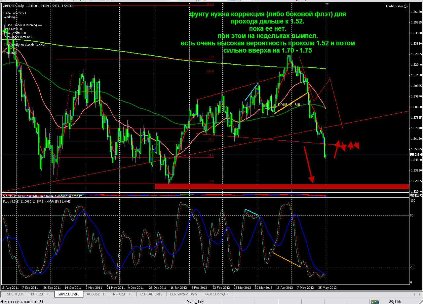
Task: Click the 'PipsRangeFromLine: 3' label
Action: click(x=19, y=37)
